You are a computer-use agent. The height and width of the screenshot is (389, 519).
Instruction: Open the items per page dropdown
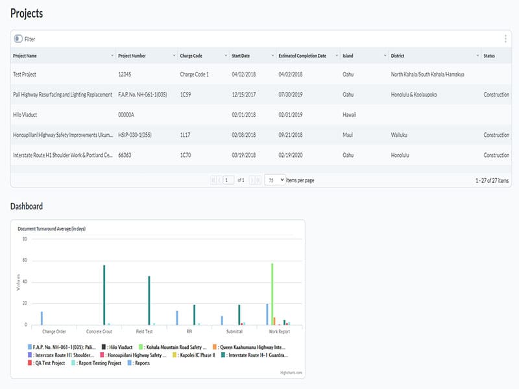pos(274,180)
